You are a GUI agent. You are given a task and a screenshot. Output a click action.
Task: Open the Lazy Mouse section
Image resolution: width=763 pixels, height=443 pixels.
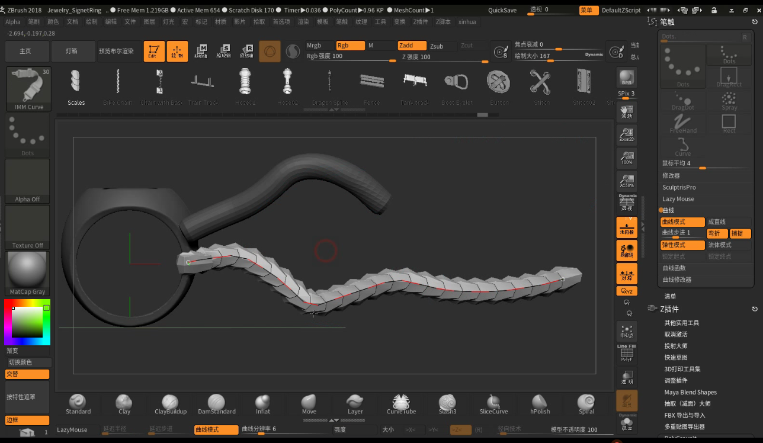678,199
